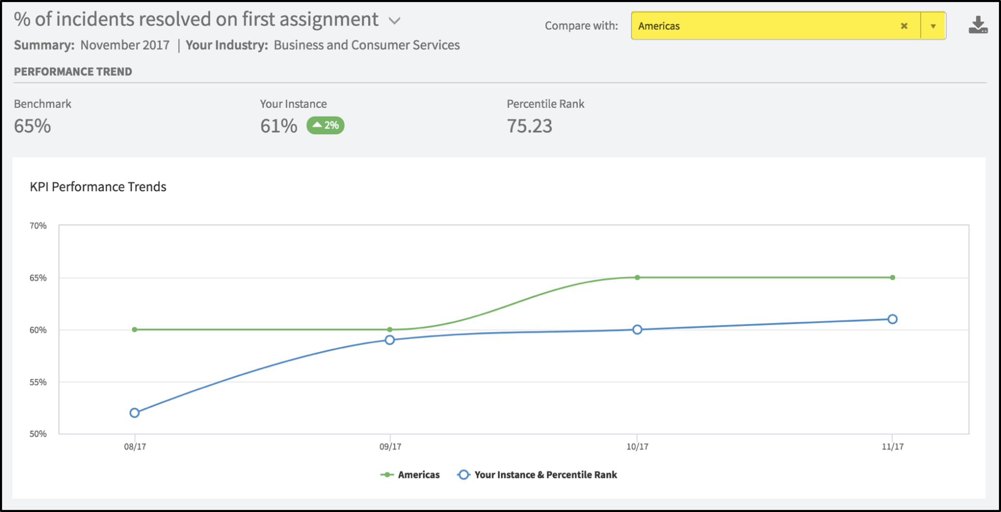Click the green data point at 10/17
Viewport: 1001px width, 512px height.
coord(637,278)
